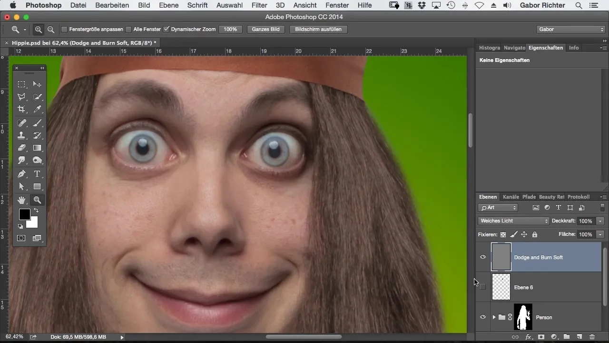Swap foreground and background colors
The image size is (609, 343).
click(36, 211)
